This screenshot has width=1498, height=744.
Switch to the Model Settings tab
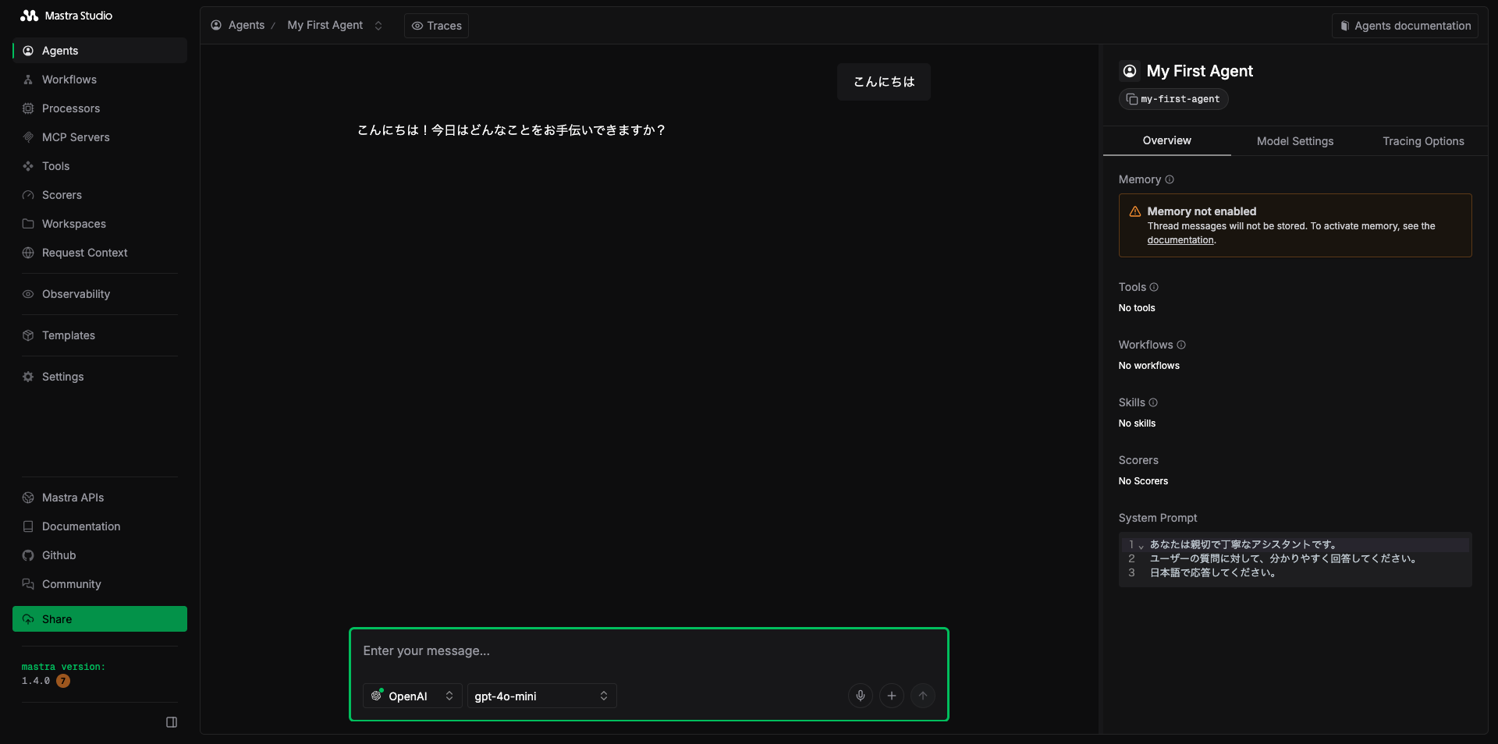tap(1294, 141)
